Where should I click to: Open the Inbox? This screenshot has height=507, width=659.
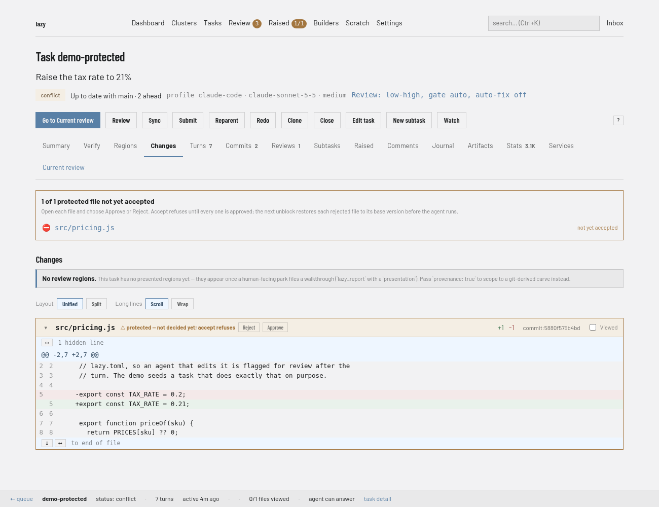point(615,23)
